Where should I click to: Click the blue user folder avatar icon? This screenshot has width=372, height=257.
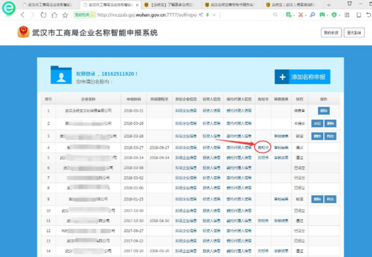coord(61,75)
